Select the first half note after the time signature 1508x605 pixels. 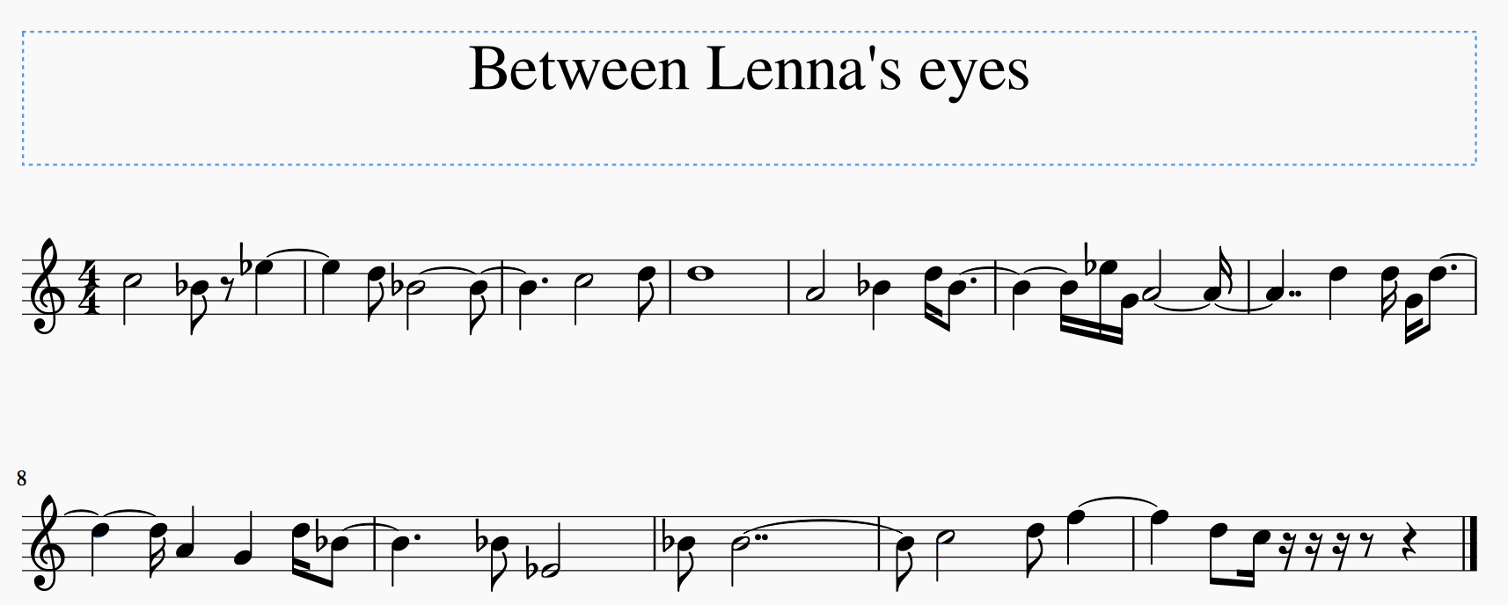click(x=131, y=281)
